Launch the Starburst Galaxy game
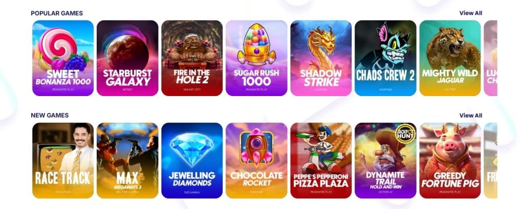524x209 pixels. [127, 58]
